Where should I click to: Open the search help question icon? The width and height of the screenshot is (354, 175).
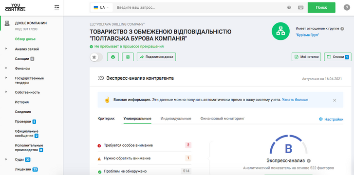click(x=289, y=7)
